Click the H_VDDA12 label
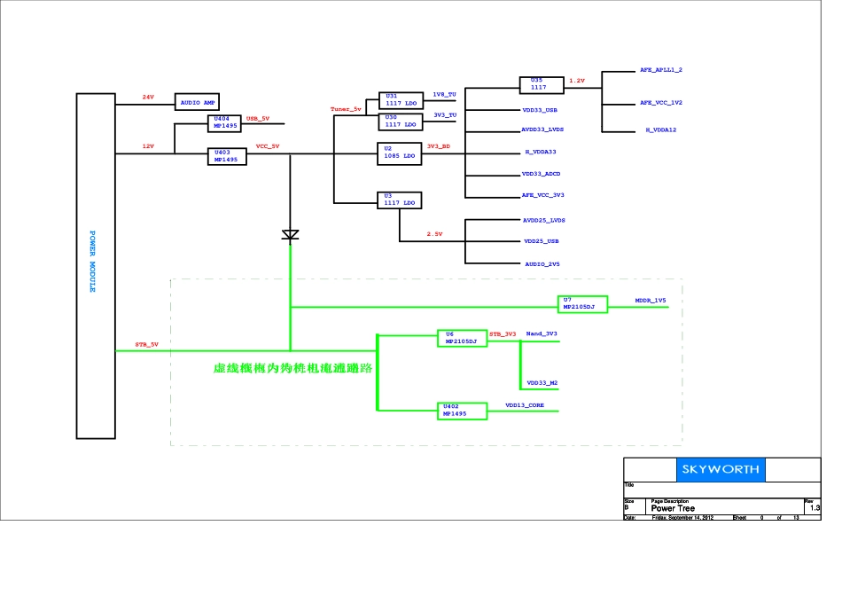Image resolution: width=842 pixels, height=596 pixels. (661, 130)
